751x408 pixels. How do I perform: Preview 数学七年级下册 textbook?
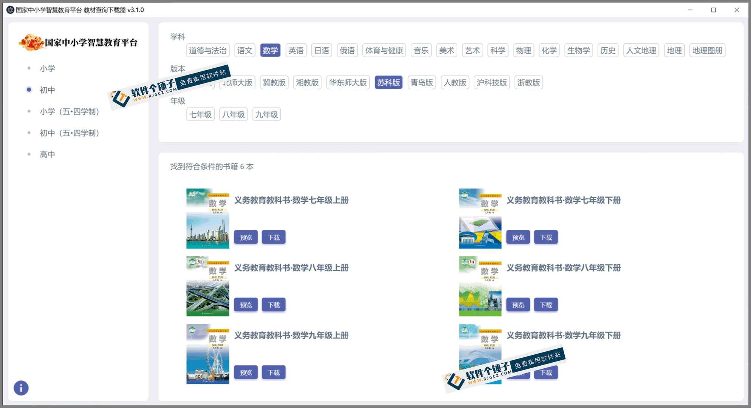(518, 237)
